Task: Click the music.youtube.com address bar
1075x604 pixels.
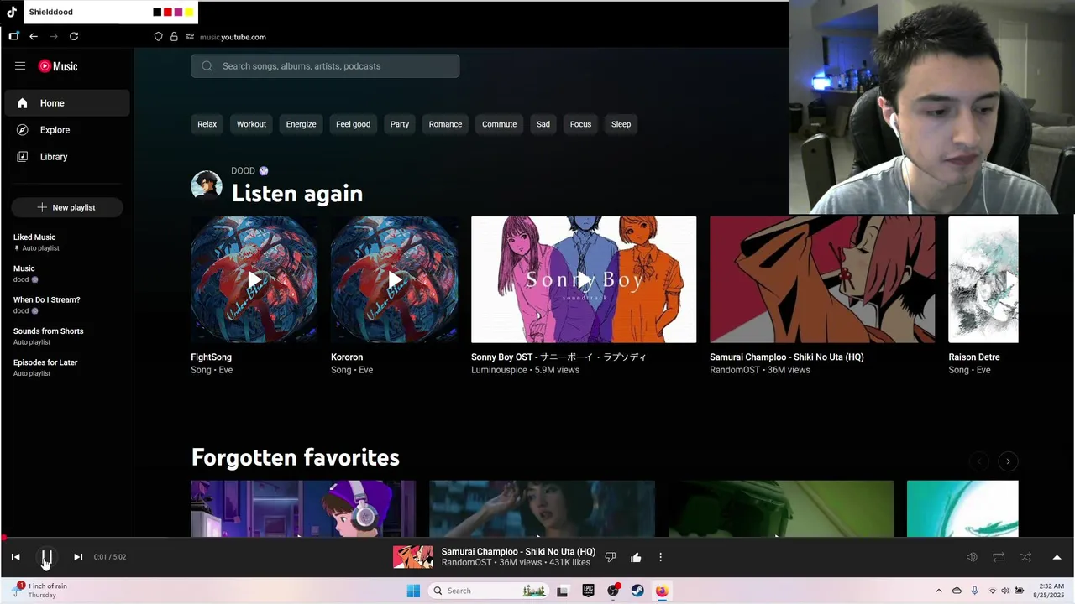Action: click(x=233, y=37)
